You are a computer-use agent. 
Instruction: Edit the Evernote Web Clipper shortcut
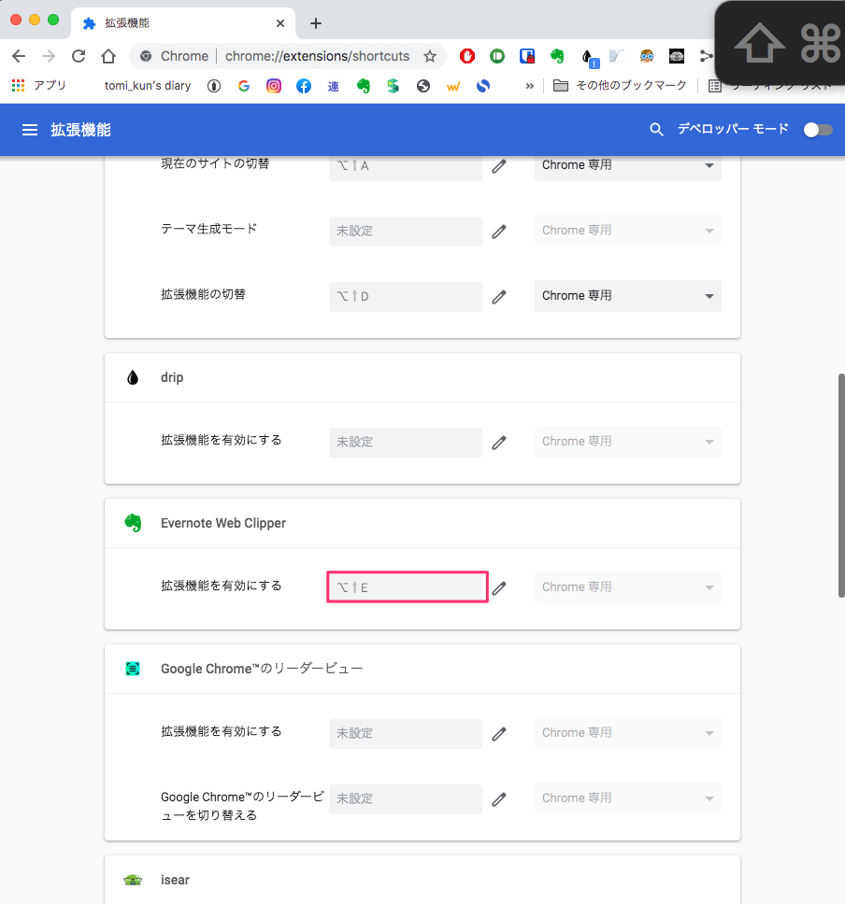click(x=499, y=587)
